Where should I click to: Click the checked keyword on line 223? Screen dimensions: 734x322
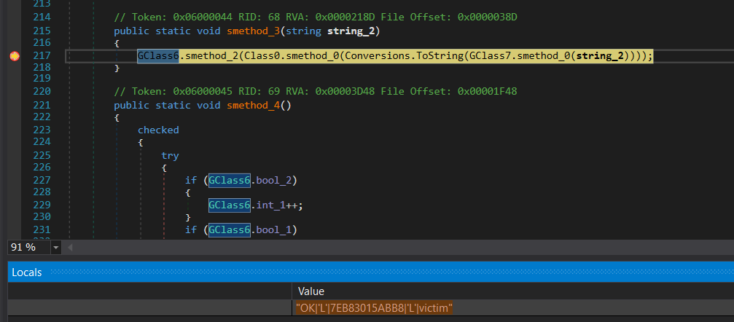pos(158,130)
